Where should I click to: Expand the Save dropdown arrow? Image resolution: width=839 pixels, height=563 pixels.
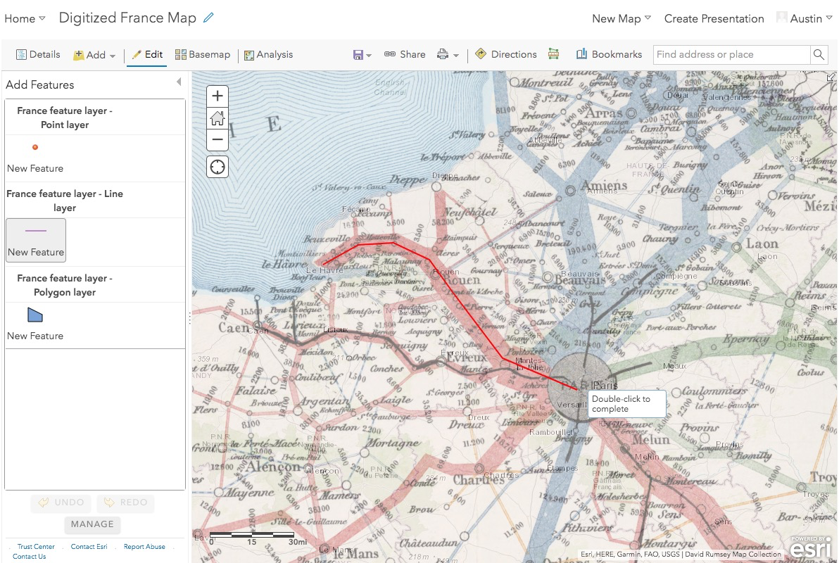[369, 55]
